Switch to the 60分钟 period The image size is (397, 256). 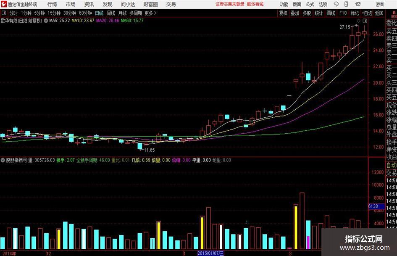(x=85, y=13)
